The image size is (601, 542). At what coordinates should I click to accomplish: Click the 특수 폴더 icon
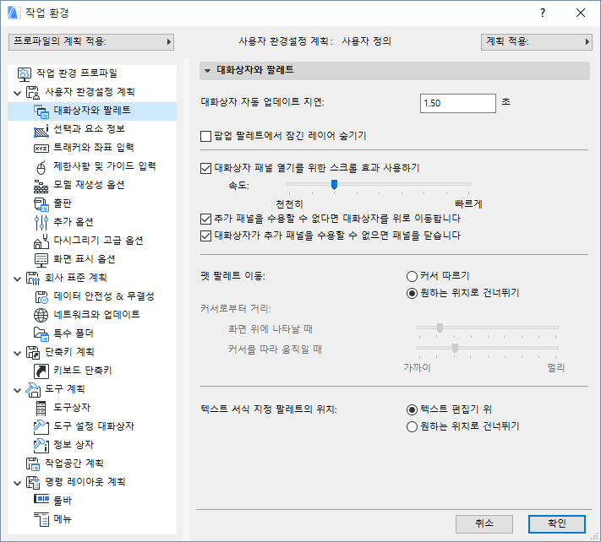(41, 333)
